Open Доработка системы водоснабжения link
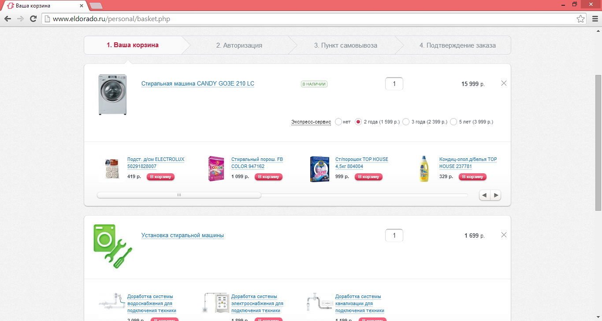 [x=152, y=303]
